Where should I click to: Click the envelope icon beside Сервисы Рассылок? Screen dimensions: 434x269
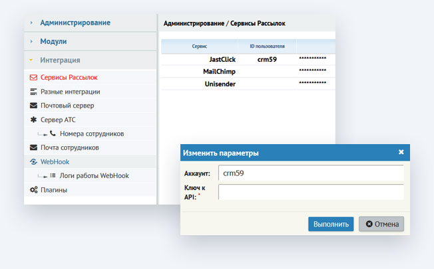[33, 77]
